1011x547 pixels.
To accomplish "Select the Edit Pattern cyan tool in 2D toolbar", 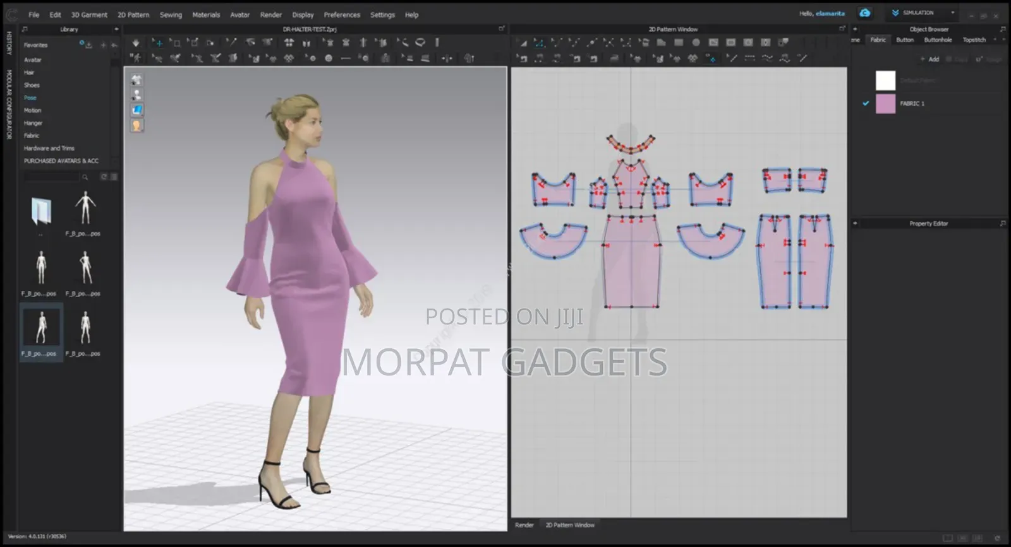I will click(539, 43).
